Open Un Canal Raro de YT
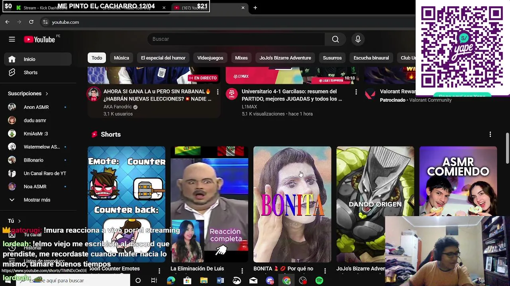Viewport: 510px width, 286px height. [38, 174]
